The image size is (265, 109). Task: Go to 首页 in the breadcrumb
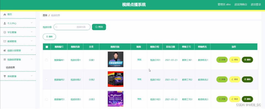(x=45, y=15)
